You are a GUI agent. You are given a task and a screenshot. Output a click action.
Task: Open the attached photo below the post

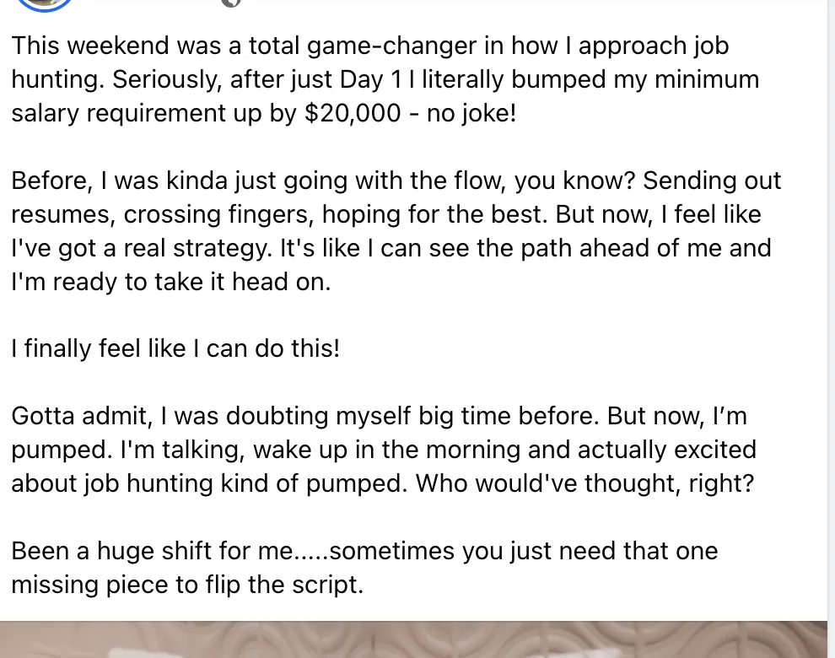pos(413,639)
